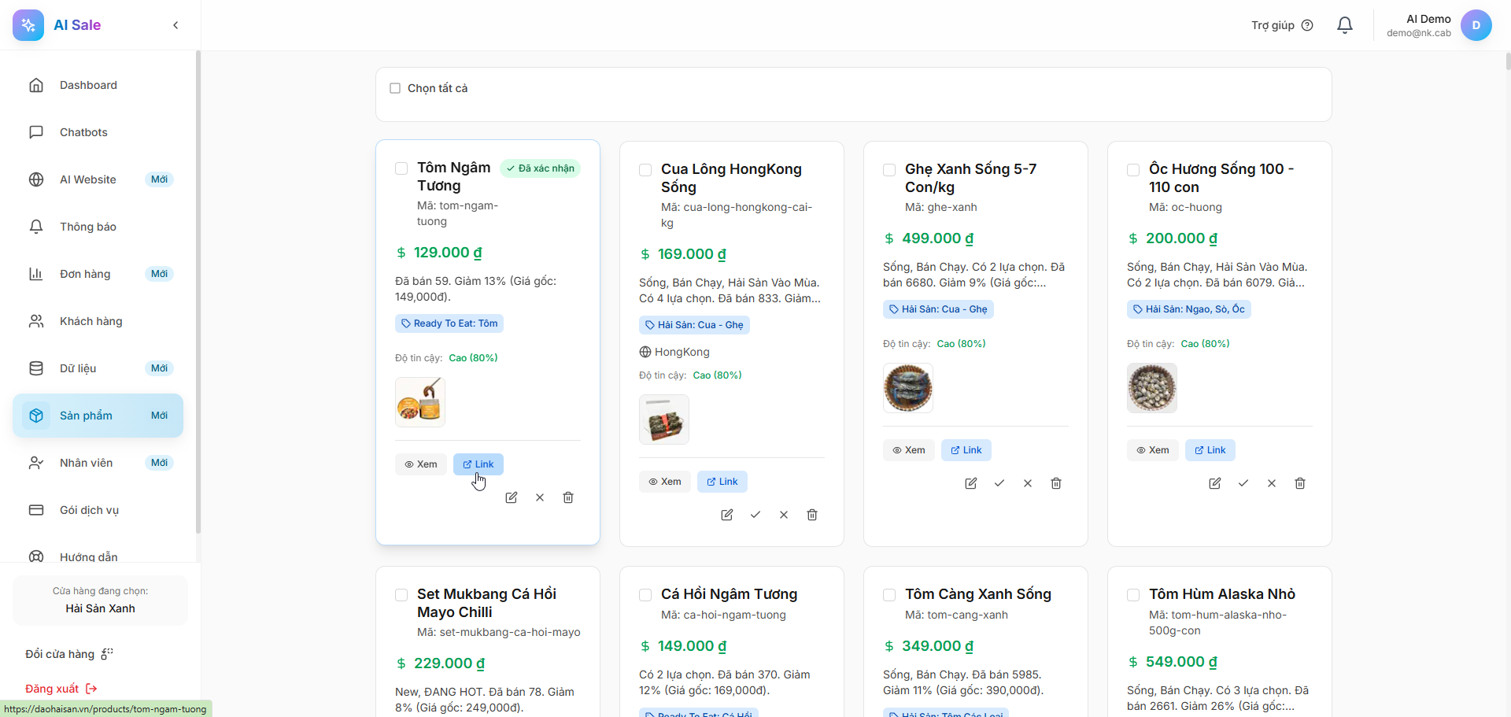Go to Đơn hàng in the sidebar

[x=85, y=274]
